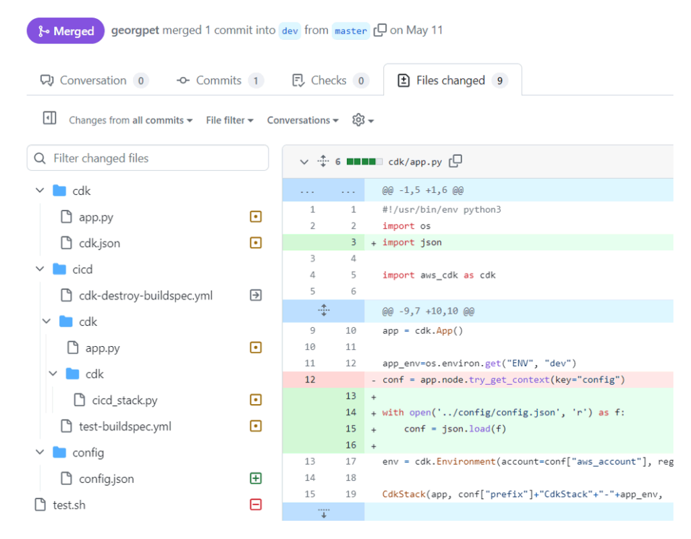Open the File filter dropdown
The image size is (691, 539).
pyautogui.click(x=229, y=120)
